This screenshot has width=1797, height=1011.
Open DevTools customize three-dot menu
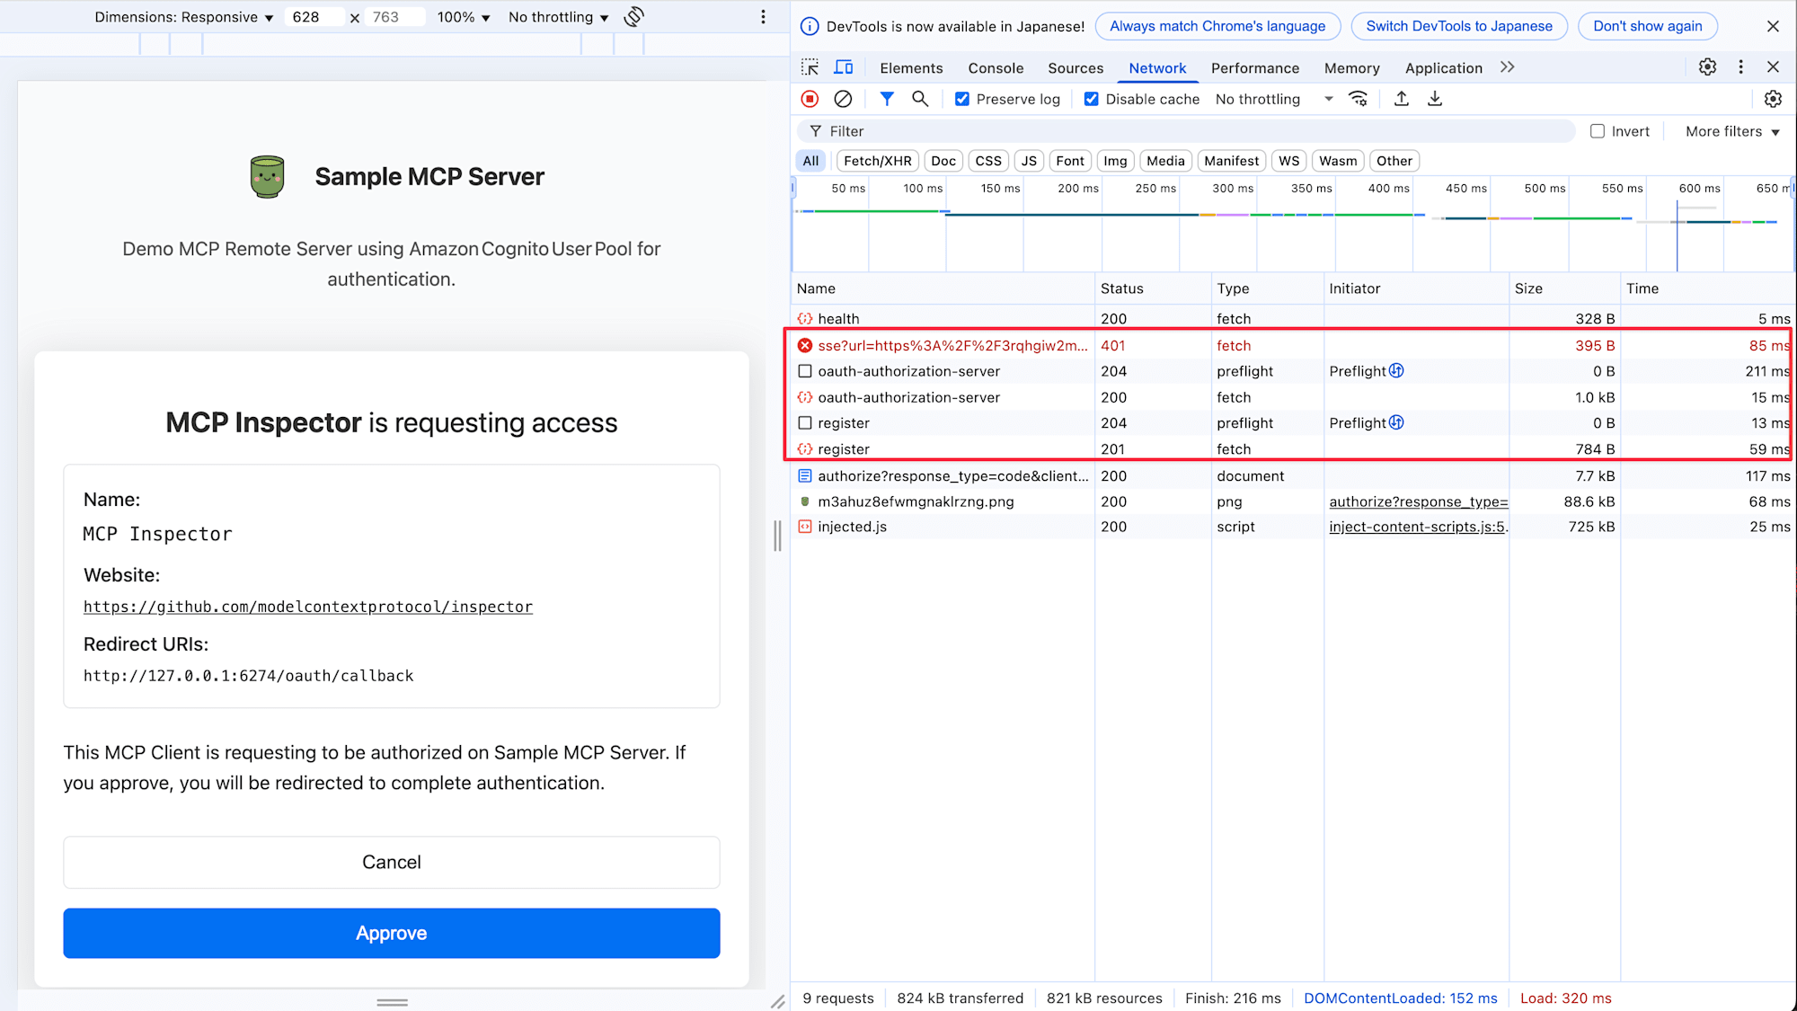point(1740,67)
